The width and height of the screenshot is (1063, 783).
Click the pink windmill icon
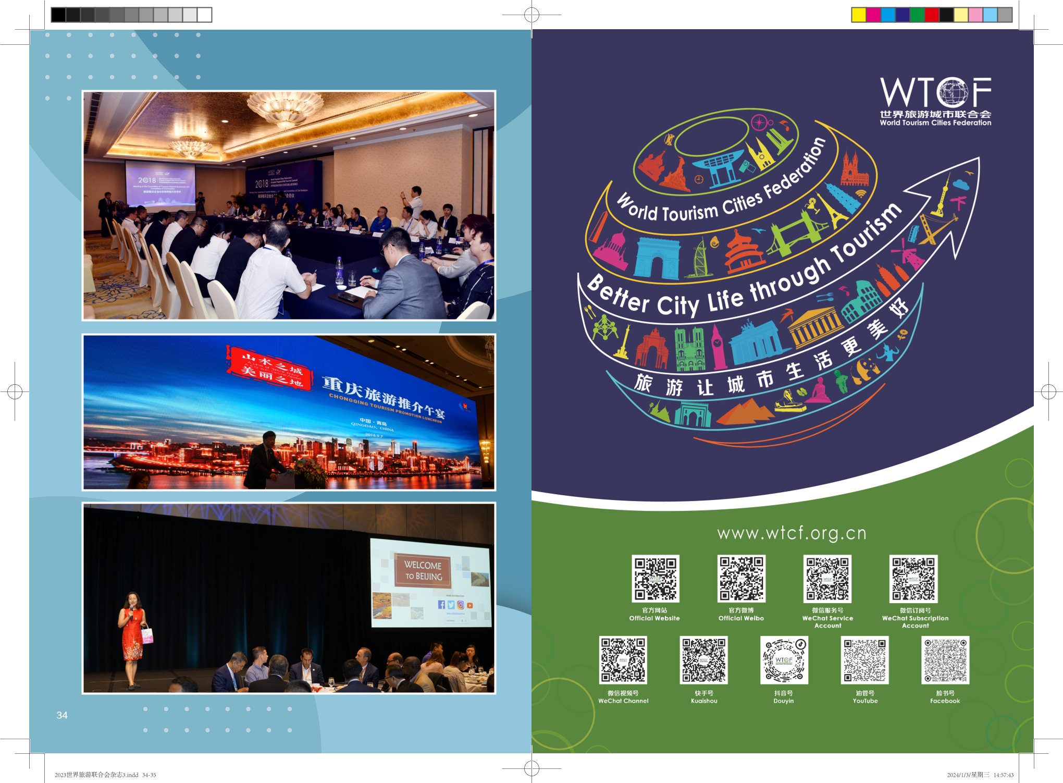pyautogui.click(x=907, y=255)
